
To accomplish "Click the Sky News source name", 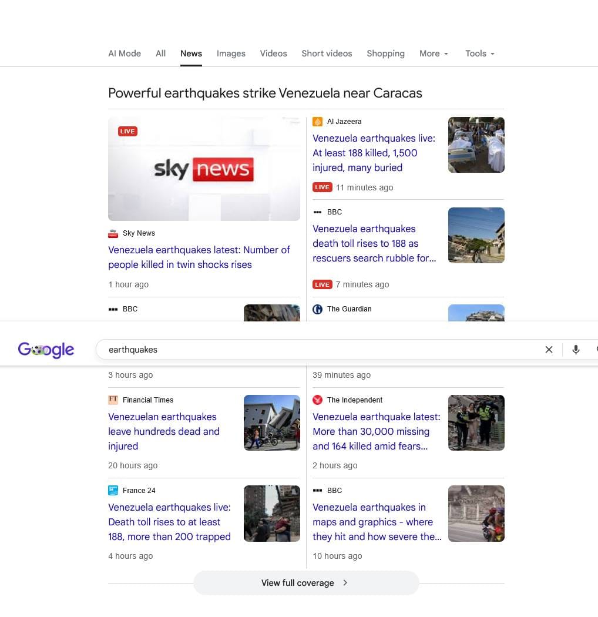I will [139, 233].
